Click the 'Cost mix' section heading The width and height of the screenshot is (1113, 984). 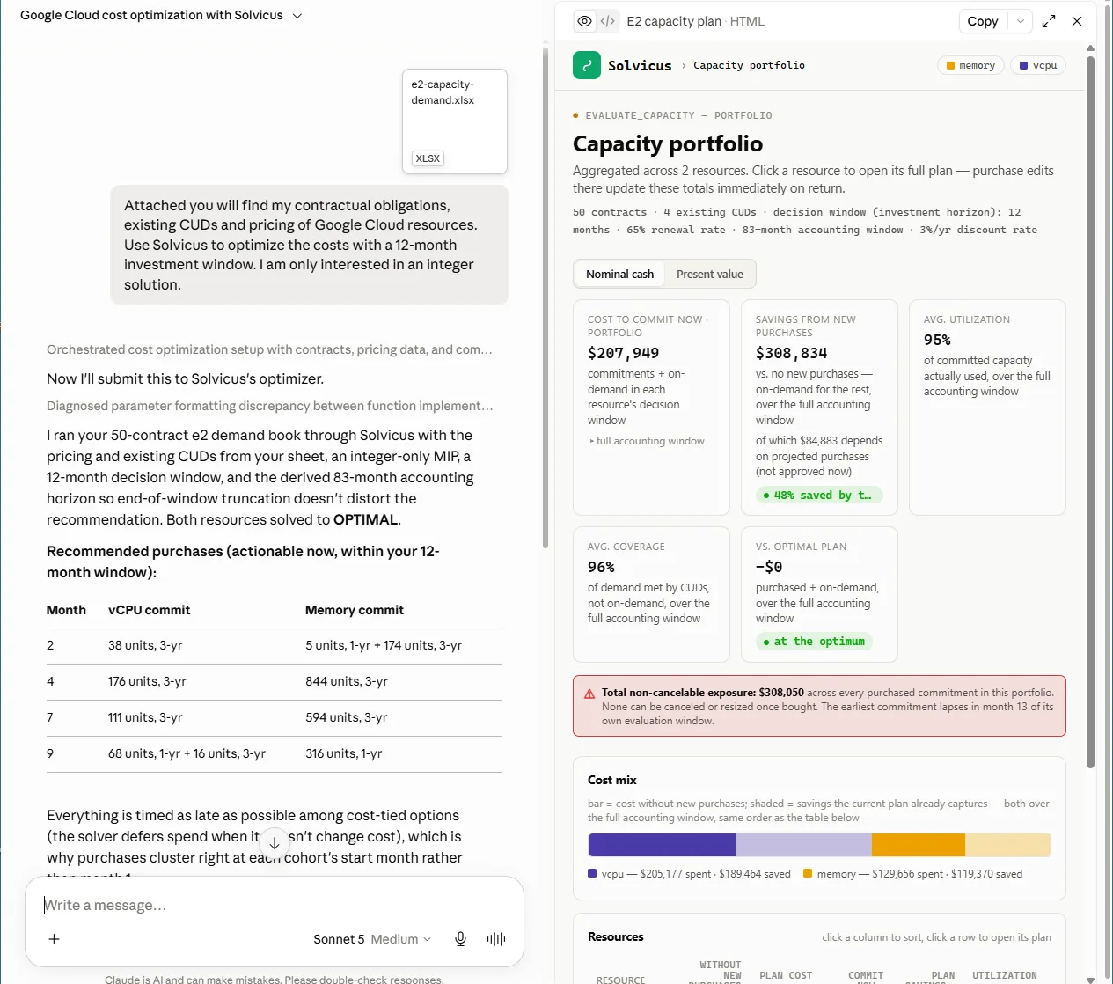[x=612, y=780]
